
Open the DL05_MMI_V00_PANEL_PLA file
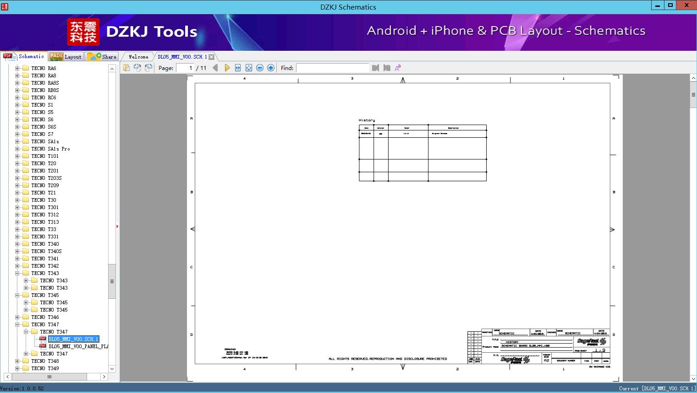(x=78, y=346)
